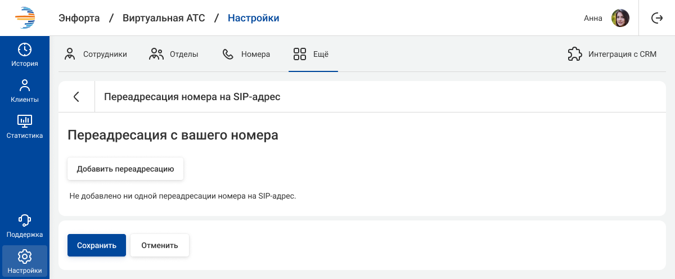Open Поддержка headset icon

25,220
